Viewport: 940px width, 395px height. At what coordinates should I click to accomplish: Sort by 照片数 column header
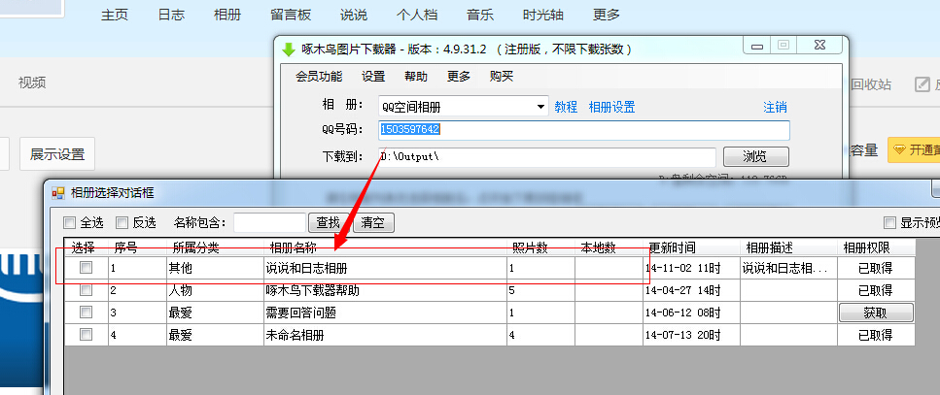pos(540,247)
